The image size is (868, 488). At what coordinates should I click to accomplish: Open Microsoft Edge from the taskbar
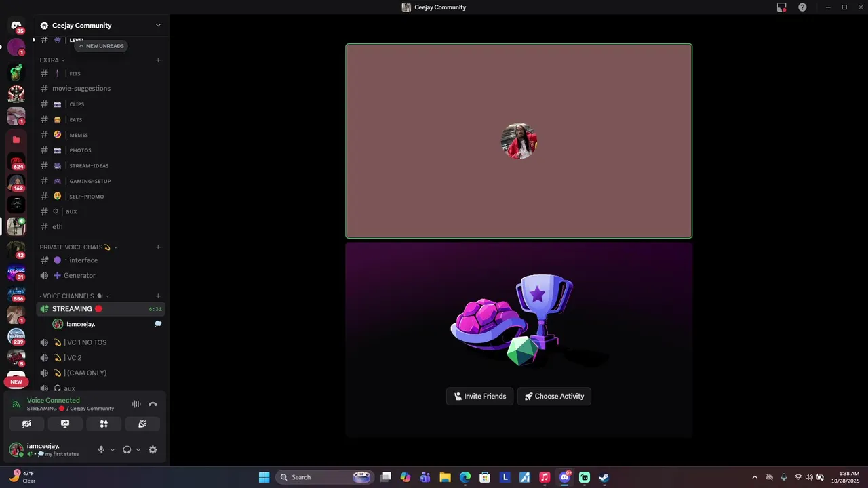click(465, 477)
